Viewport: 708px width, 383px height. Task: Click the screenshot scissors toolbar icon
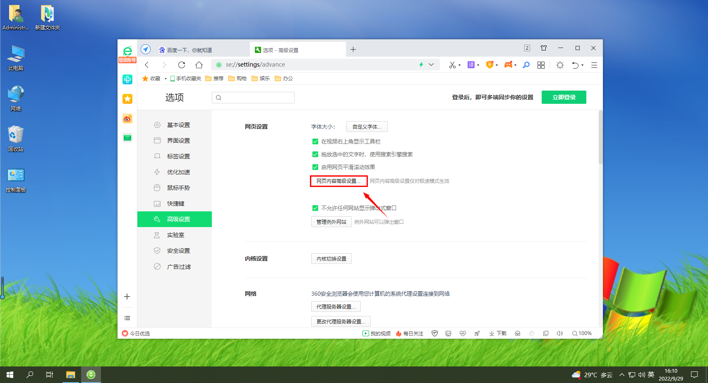[452, 65]
